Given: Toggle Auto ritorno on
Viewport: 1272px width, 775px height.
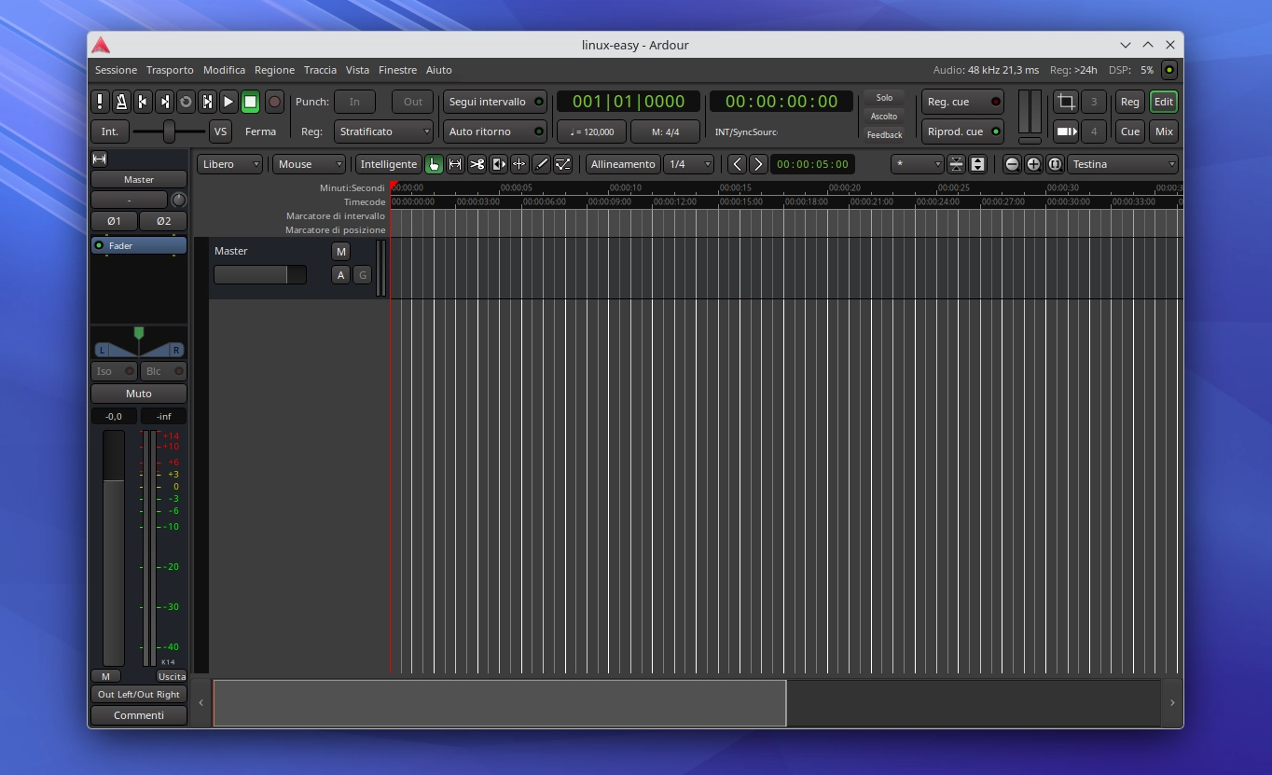Looking at the screenshot, I should tap(495, 131).
